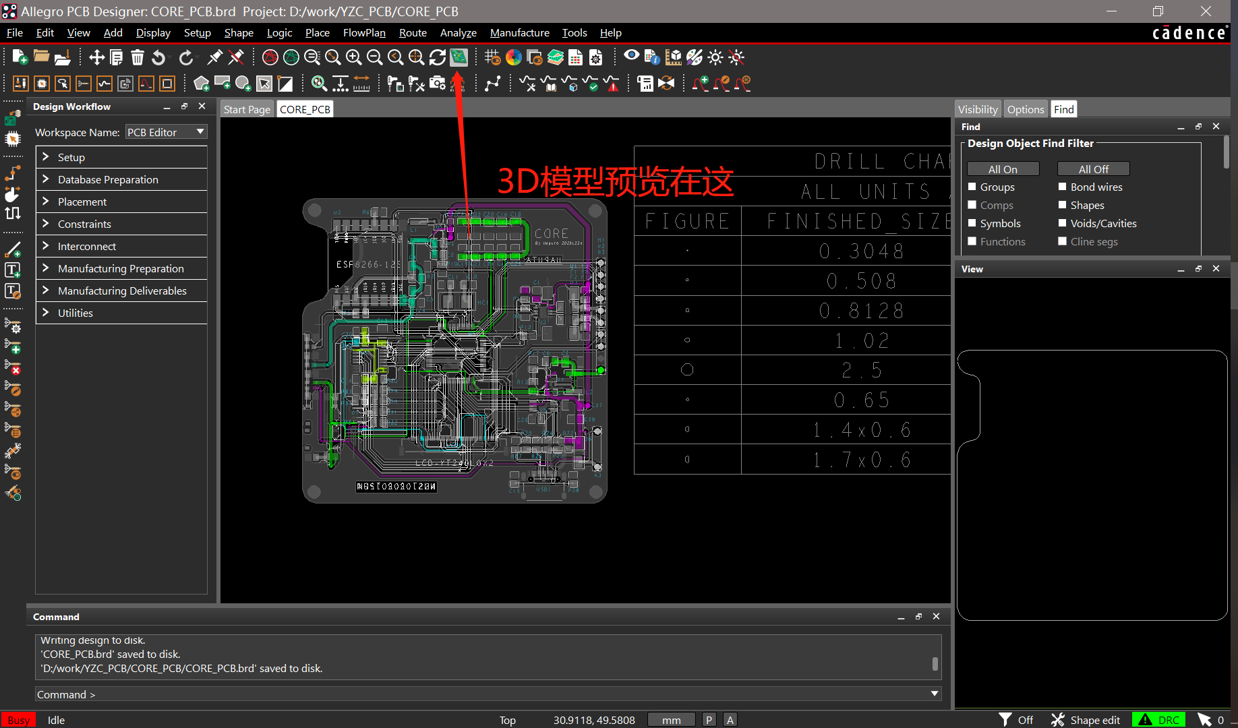Image resolution: width=1238 pixels, height=728 pixels.
Task: Toggle the Voids/Cavities checkbox
Action: (x=1063, y=223)
